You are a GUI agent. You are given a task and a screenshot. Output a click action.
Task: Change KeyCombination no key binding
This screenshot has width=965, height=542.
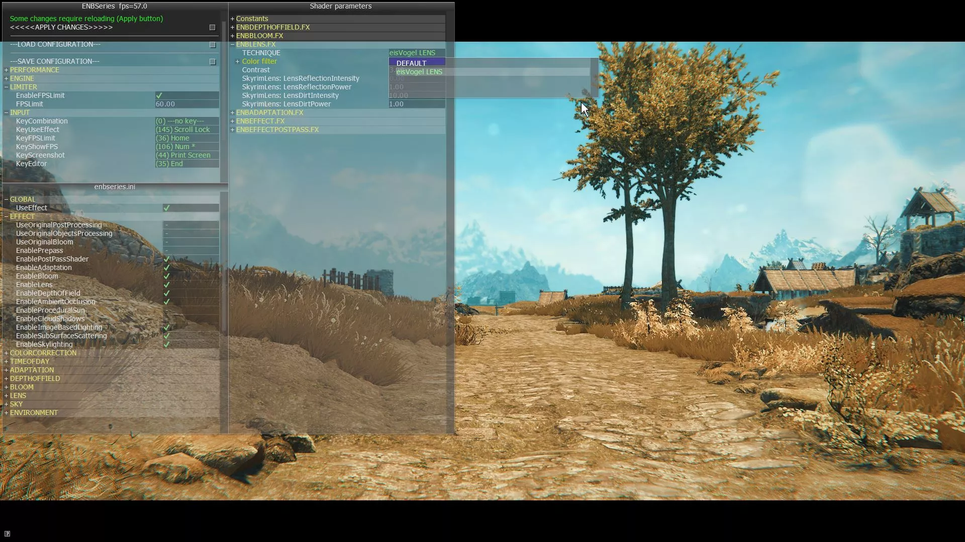pyautogui.click(x=186, y=121)
